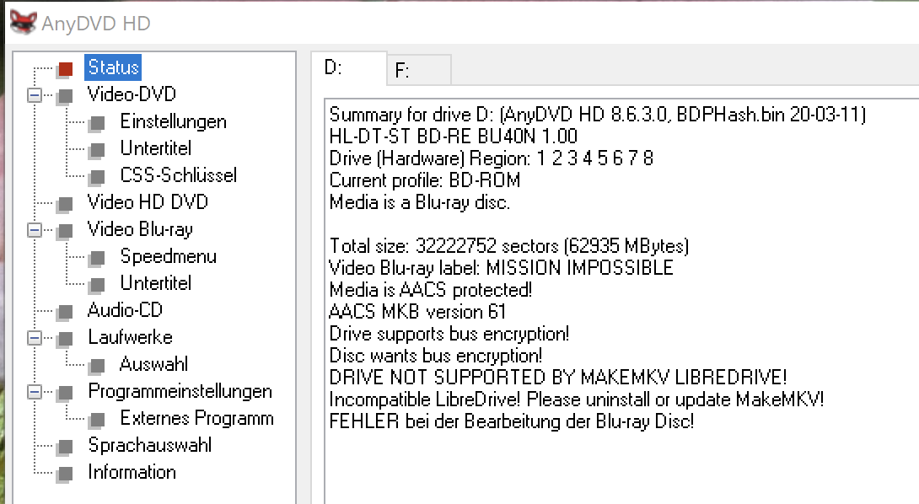Click the gray icon beside Video HD DVD

(x=66, y=203)
